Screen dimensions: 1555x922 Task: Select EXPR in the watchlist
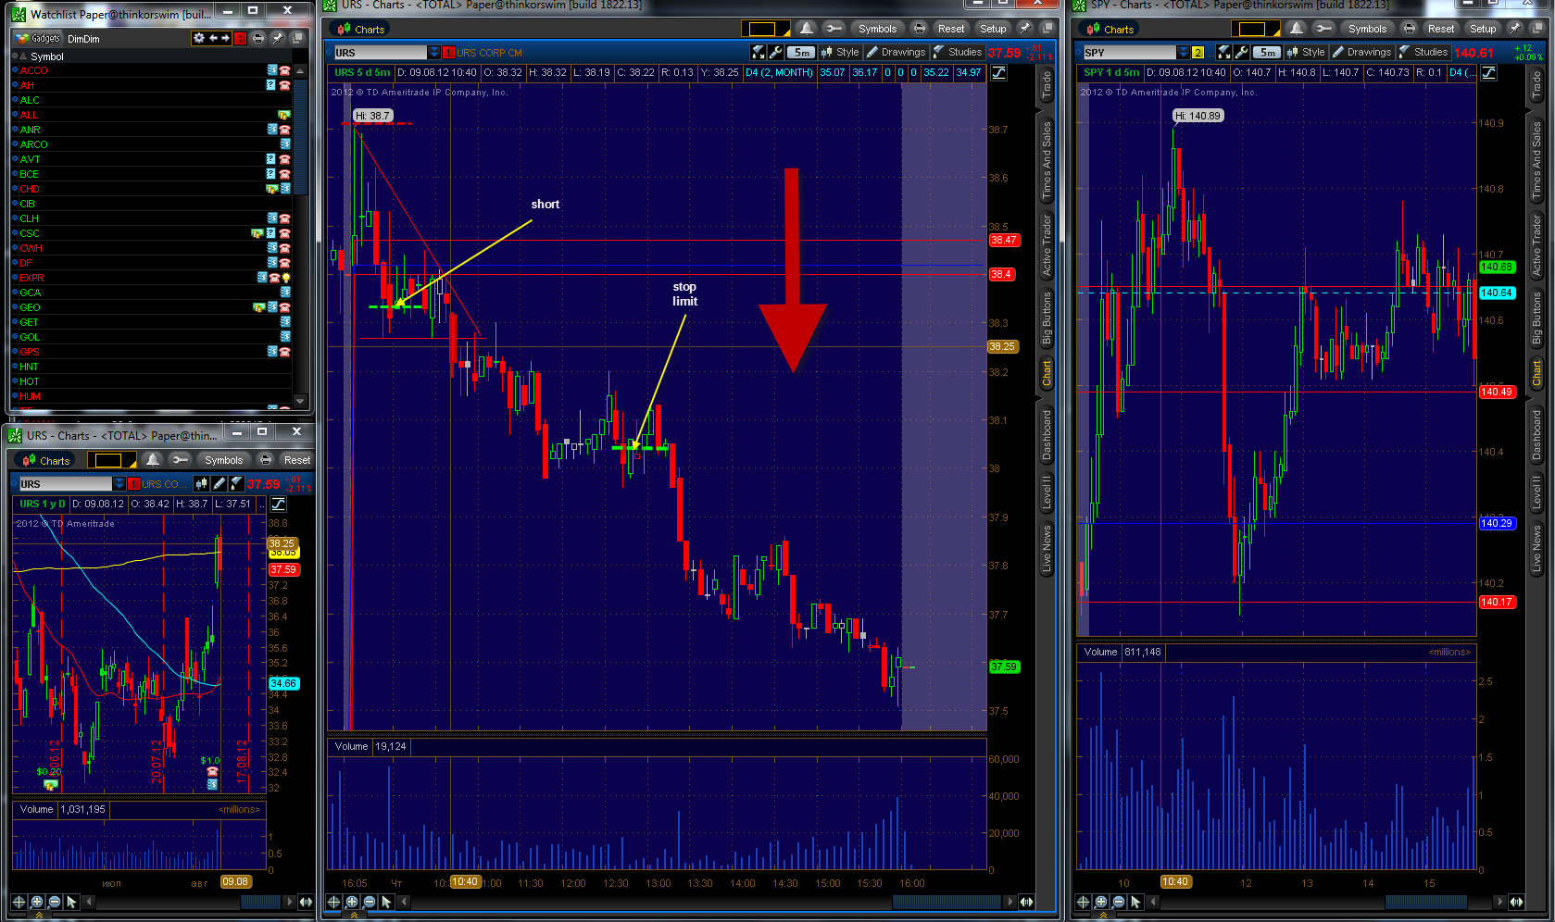31,278
